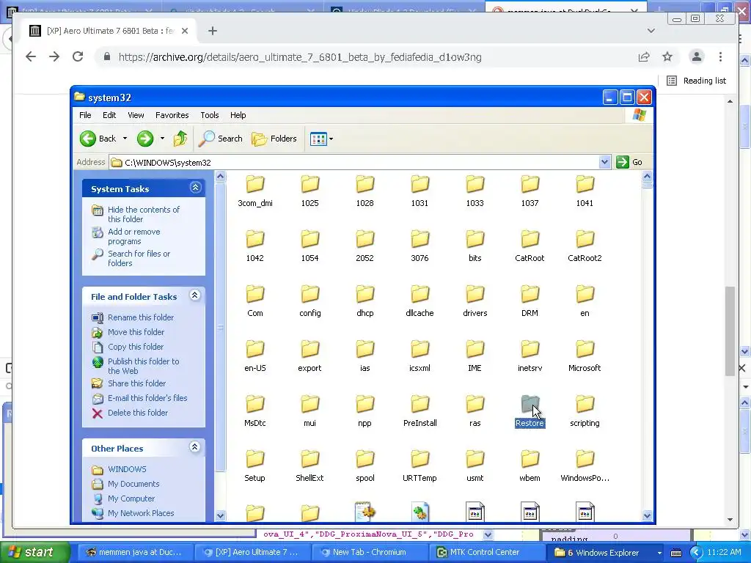Image resolution: width=751 pixels, height=563 pixels.
Task: Expand the Address bar dropdown
Action: pos(604,162)
